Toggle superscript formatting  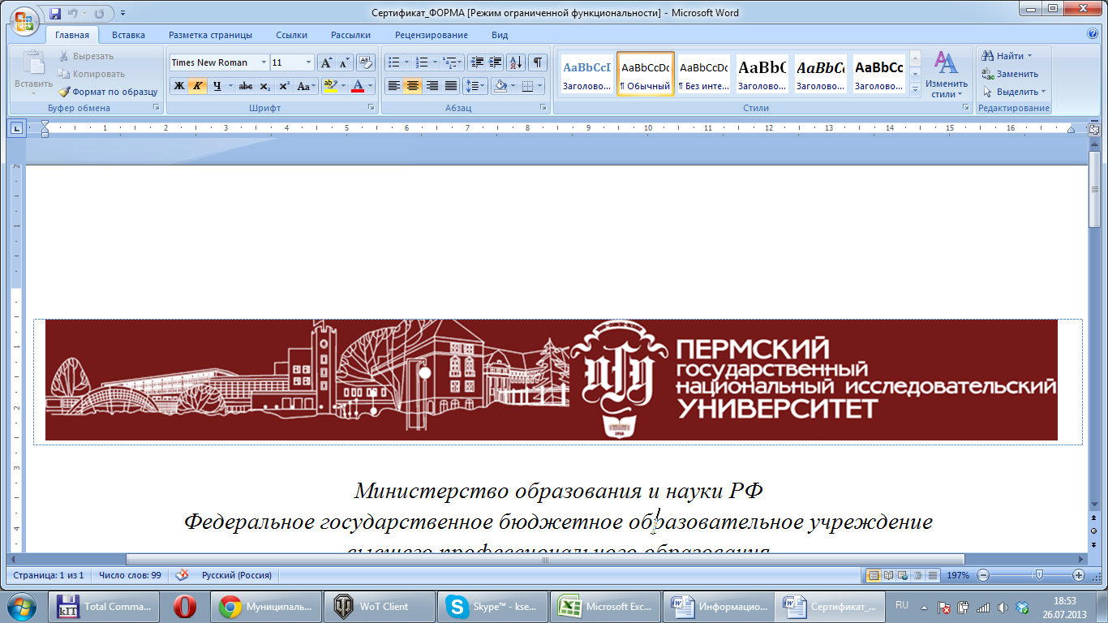click(284, 86)
